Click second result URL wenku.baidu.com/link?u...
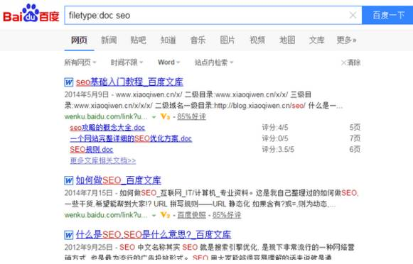413x264 pixels. 106,215
